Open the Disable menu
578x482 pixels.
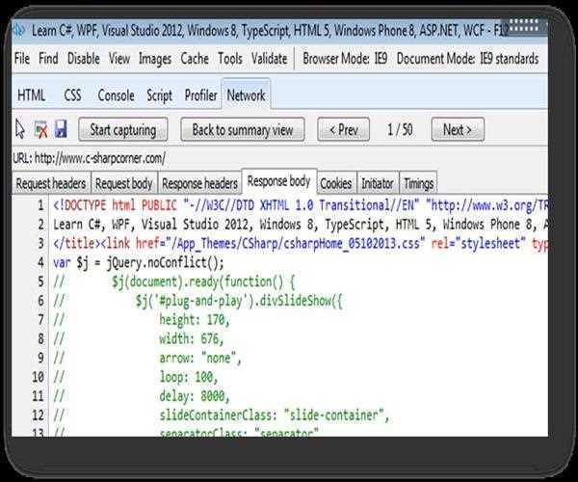pyautogui.click(x=83, y=59)
